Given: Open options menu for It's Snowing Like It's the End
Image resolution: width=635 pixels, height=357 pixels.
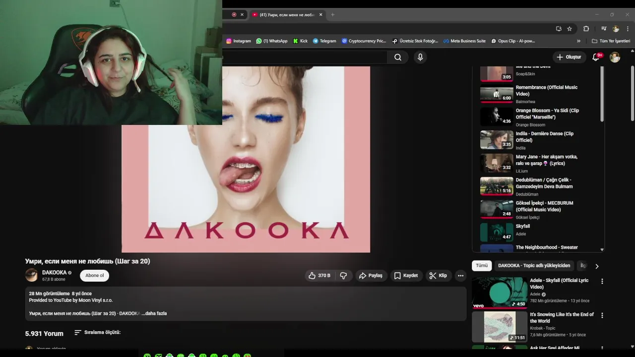Looking at the screenshot, I should tap(602, 315).
